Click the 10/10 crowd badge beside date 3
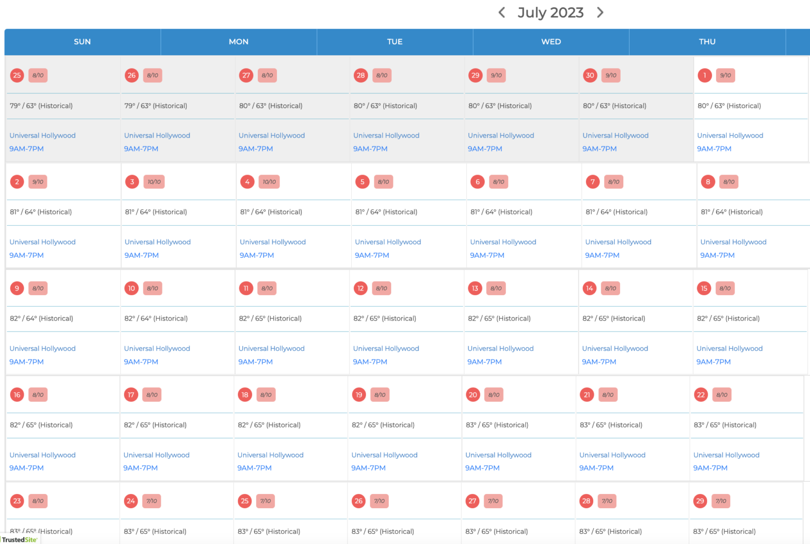This screenshot has height=544, width=810. (x=154, y=182)
